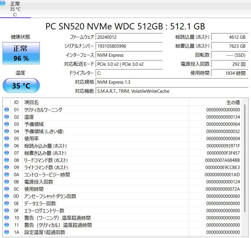Select the アンセーフシャットダウン回数 attribute name
The image size is (251, 238).
[x=50, y=196]
